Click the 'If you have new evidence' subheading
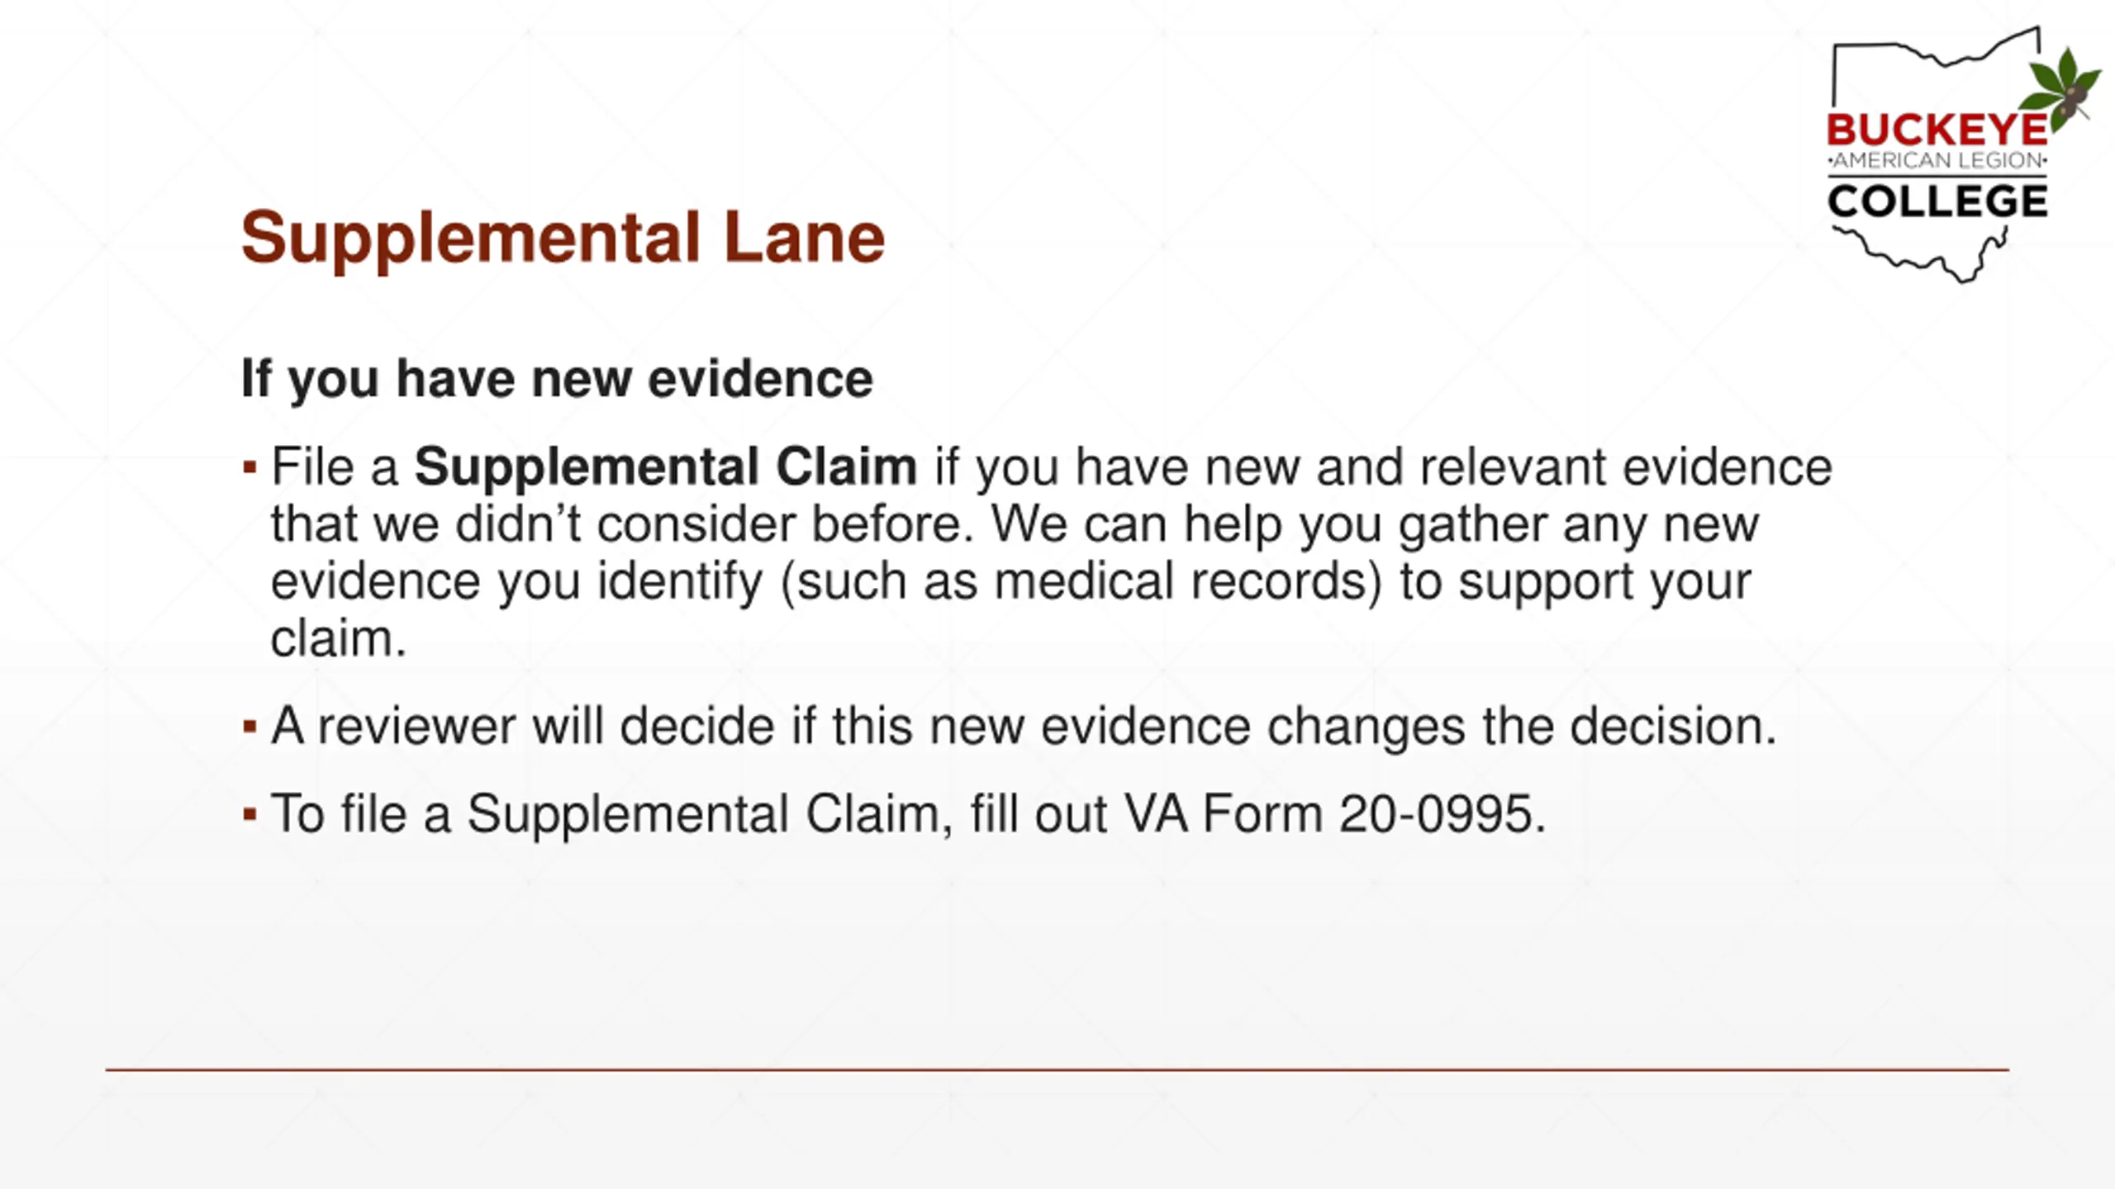 (x=557, y=380)
